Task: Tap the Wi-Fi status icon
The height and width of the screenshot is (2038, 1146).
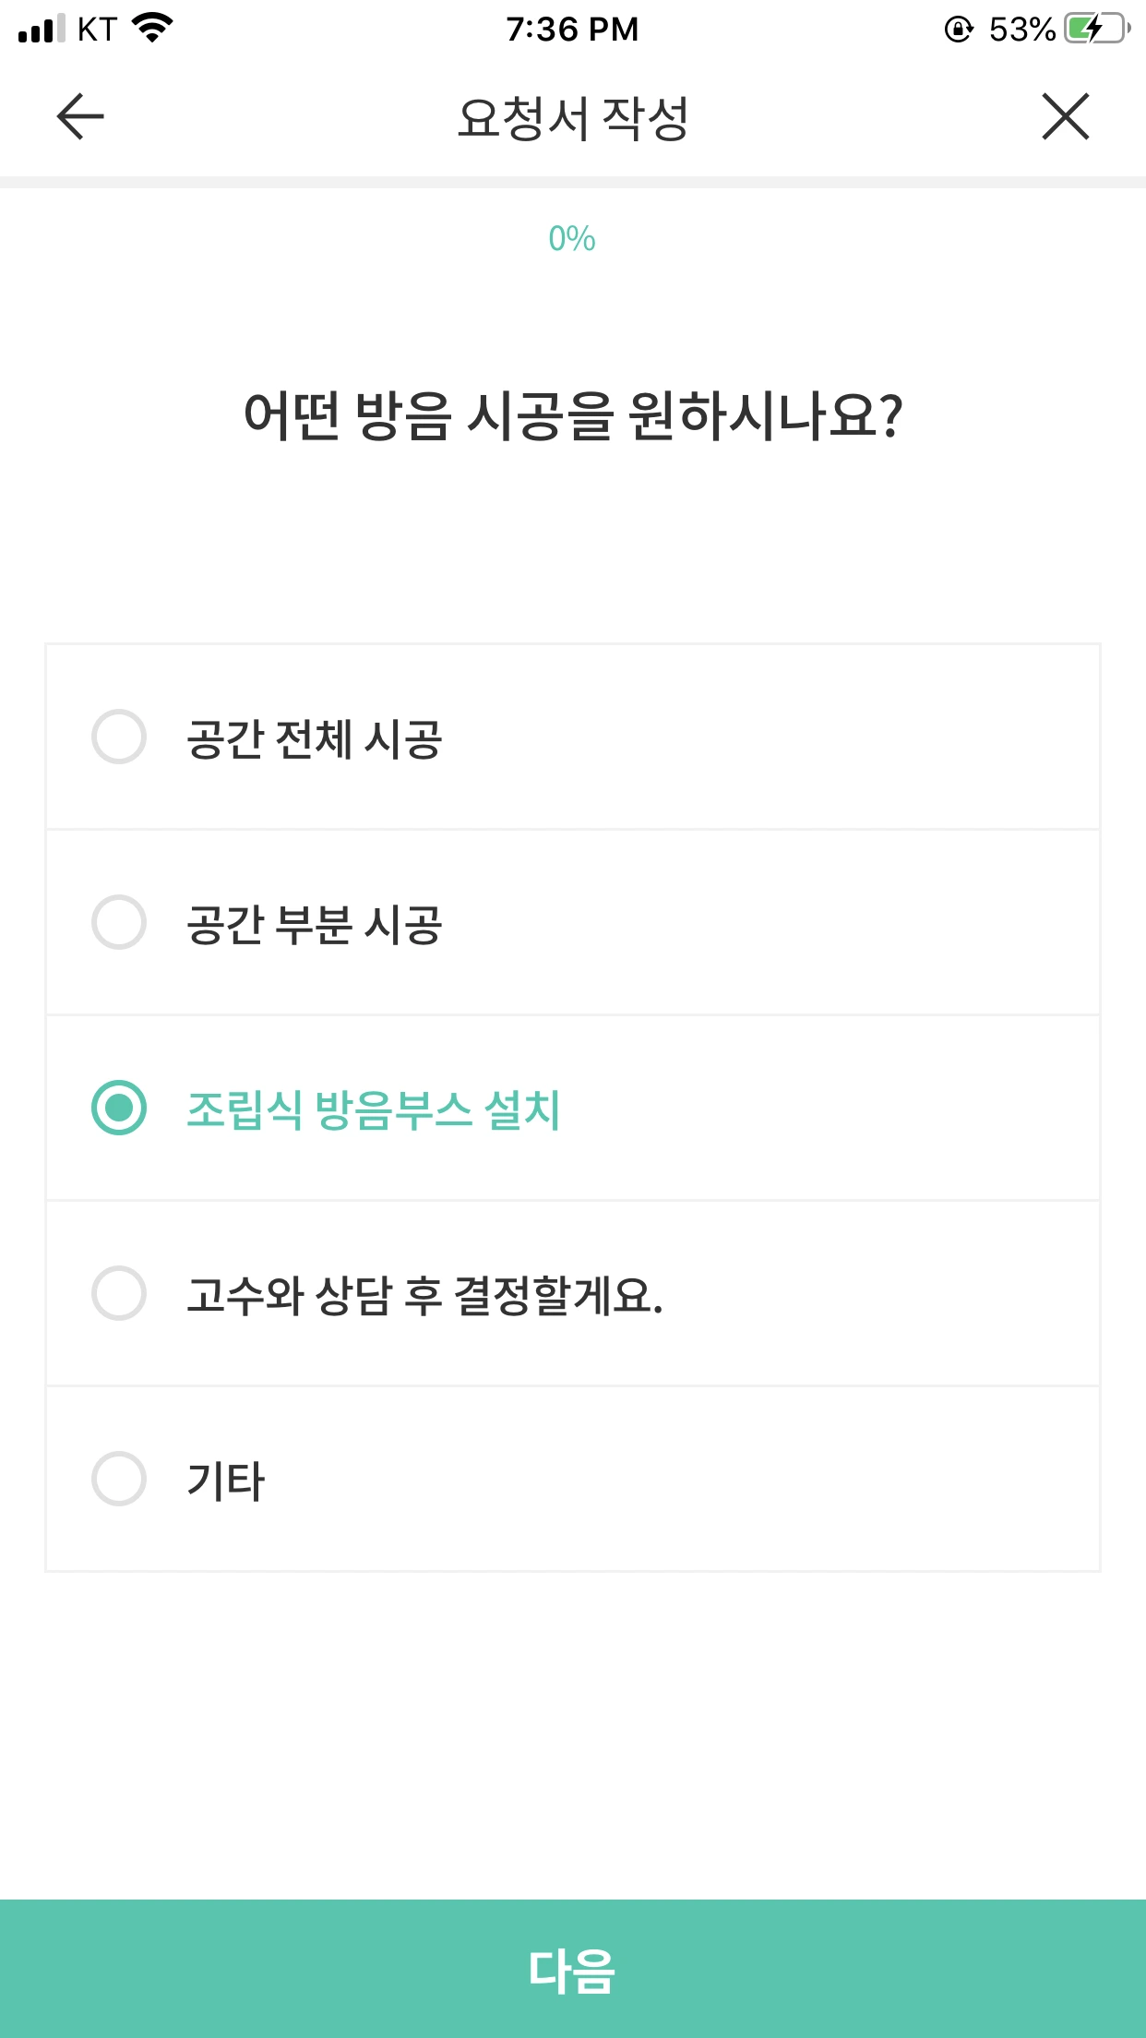Action: pos(153,29)
